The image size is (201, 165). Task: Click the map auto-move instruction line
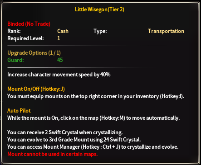pyautogui.click(x=93, y=118)
